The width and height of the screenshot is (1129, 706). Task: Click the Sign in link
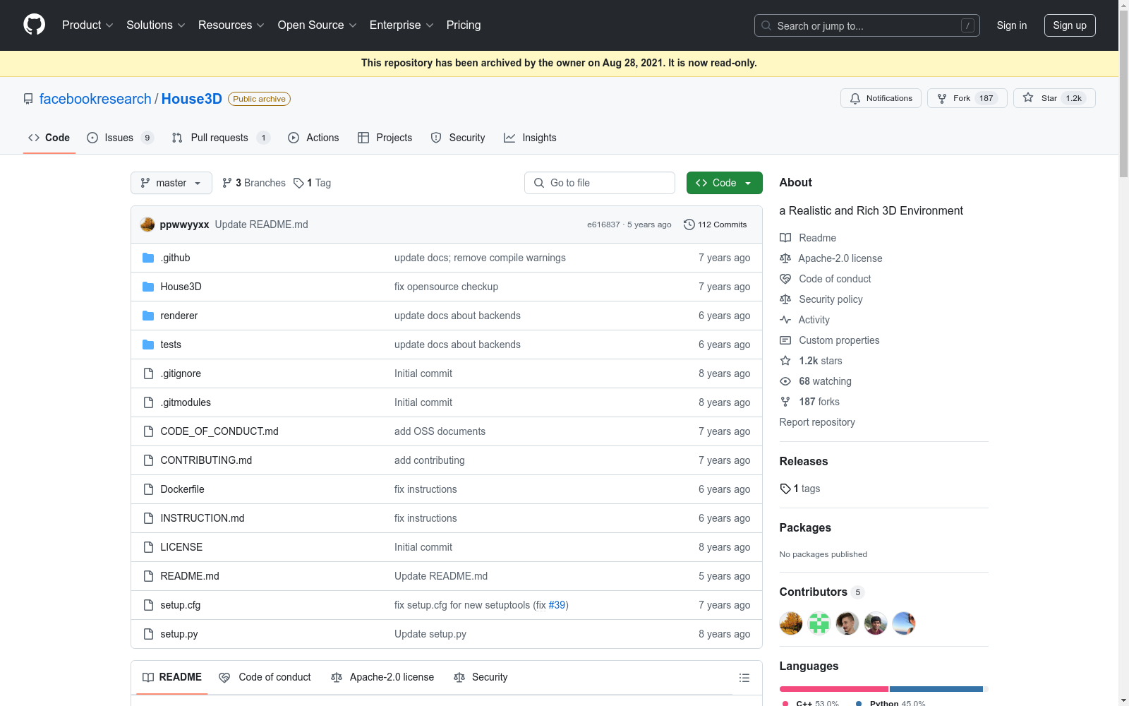tap(1012, 25)
